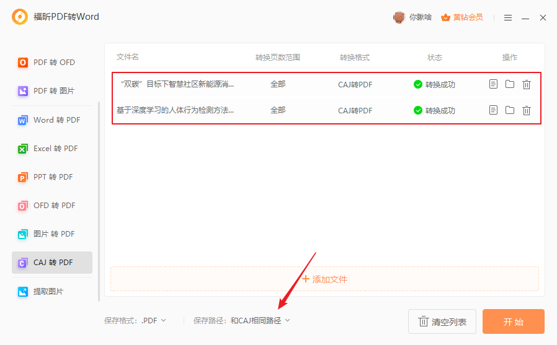
Task: Select PDF 转 图片 in sidebar
Action: [x=53, y=91]
